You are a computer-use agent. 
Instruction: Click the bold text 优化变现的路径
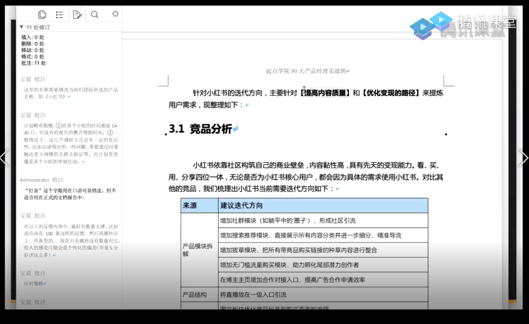391,93
